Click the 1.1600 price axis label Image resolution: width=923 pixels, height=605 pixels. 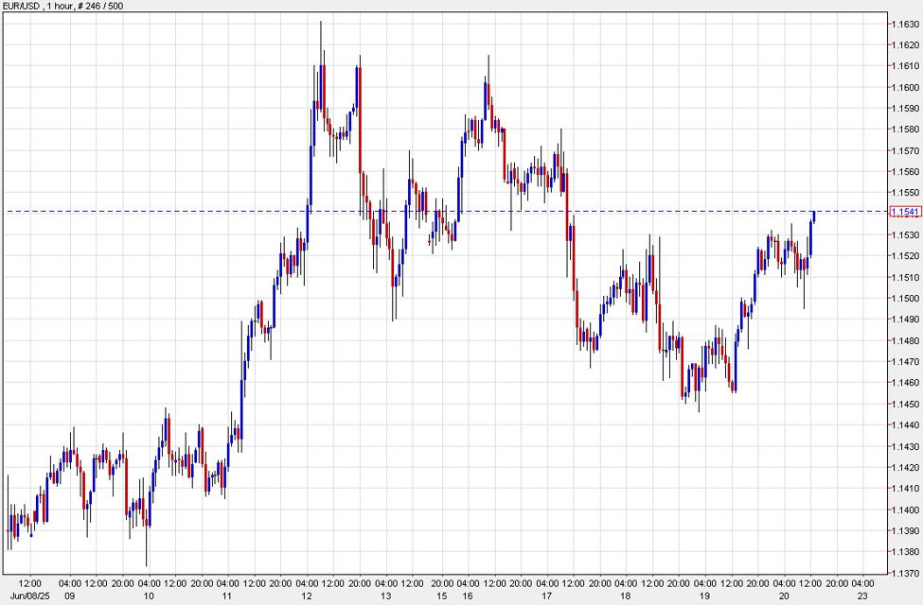click(905, 87)
